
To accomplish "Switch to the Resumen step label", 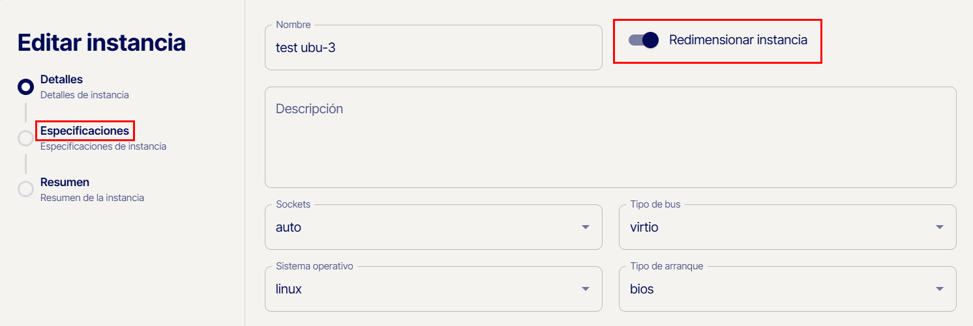I will coord(65,182).
